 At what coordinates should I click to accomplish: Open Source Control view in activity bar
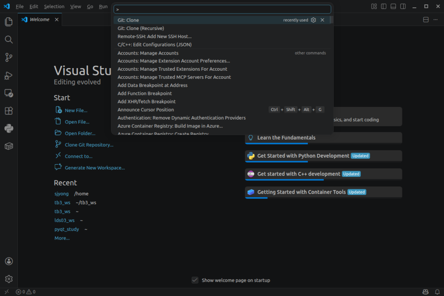tap(9, 58)
